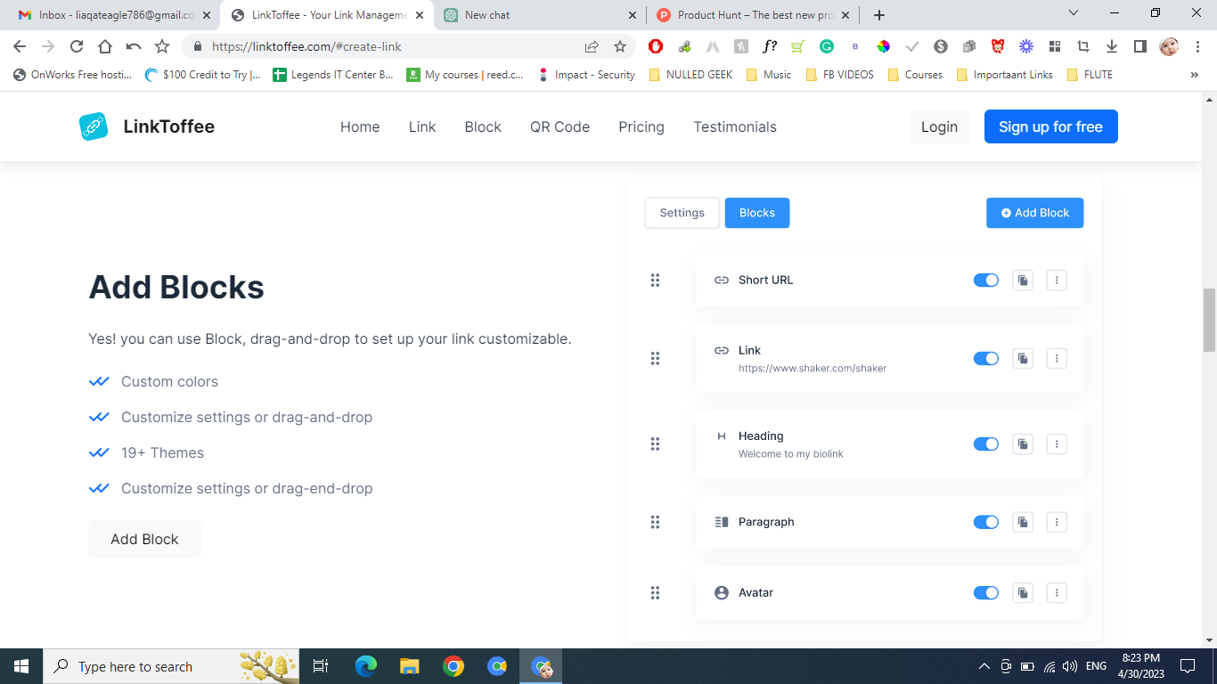Open Impact - Security bookmark
The height and width of the screenshot is (684, 1217).
[x=587, y=75]
